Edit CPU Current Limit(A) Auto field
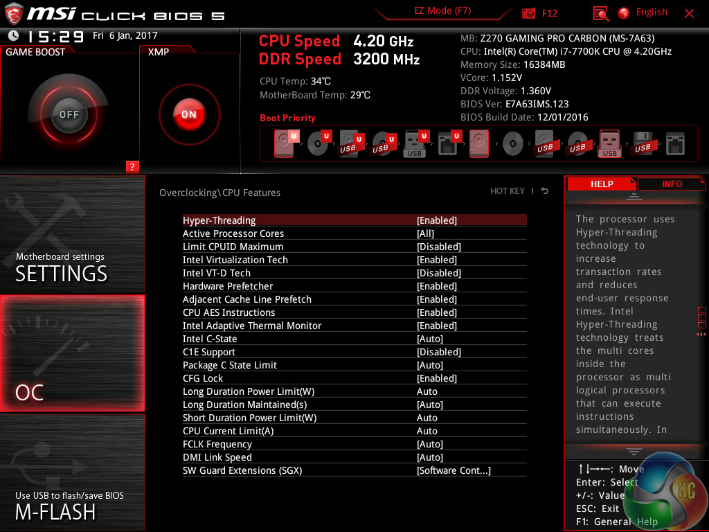The height and width of the screenshot is (532, 709). [x=427, y=431]
